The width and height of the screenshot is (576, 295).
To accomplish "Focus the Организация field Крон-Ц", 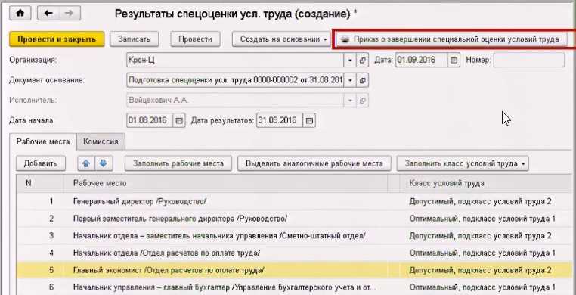I will point(235,60).
